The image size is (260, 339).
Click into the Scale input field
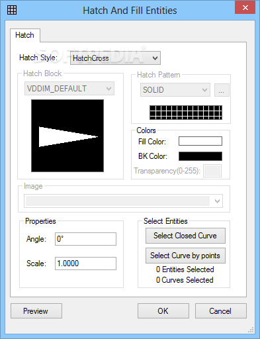click(x=85, y=264)
